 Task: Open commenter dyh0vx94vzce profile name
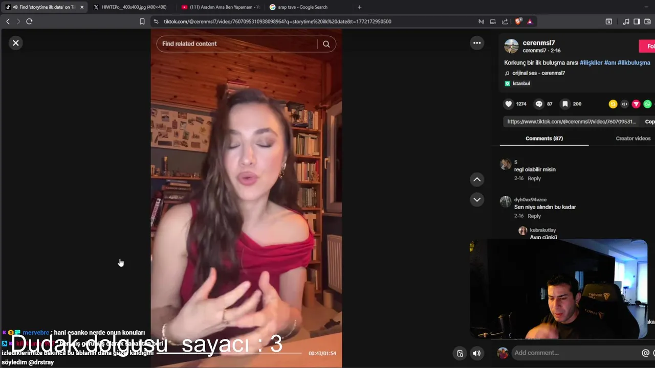click(530, 199)
